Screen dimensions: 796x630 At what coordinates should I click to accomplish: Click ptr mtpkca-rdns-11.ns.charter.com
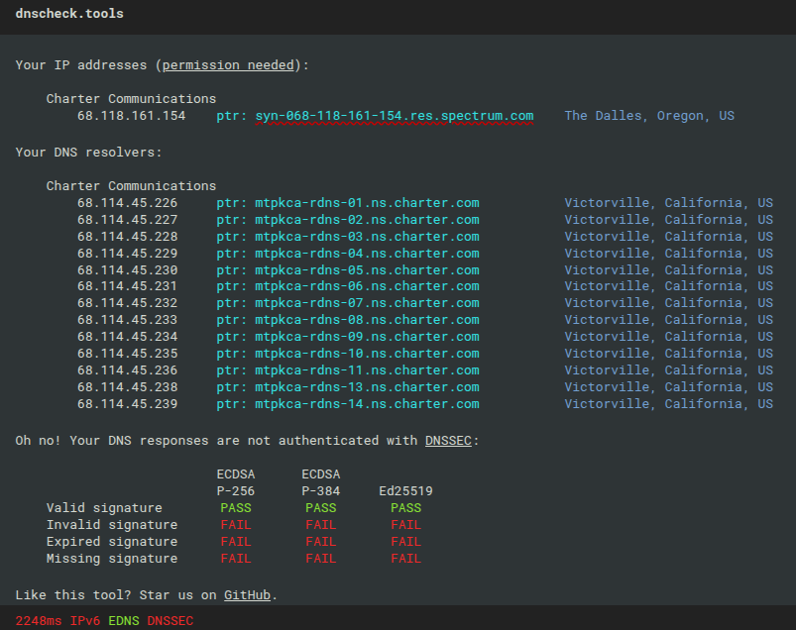point(367,370)
